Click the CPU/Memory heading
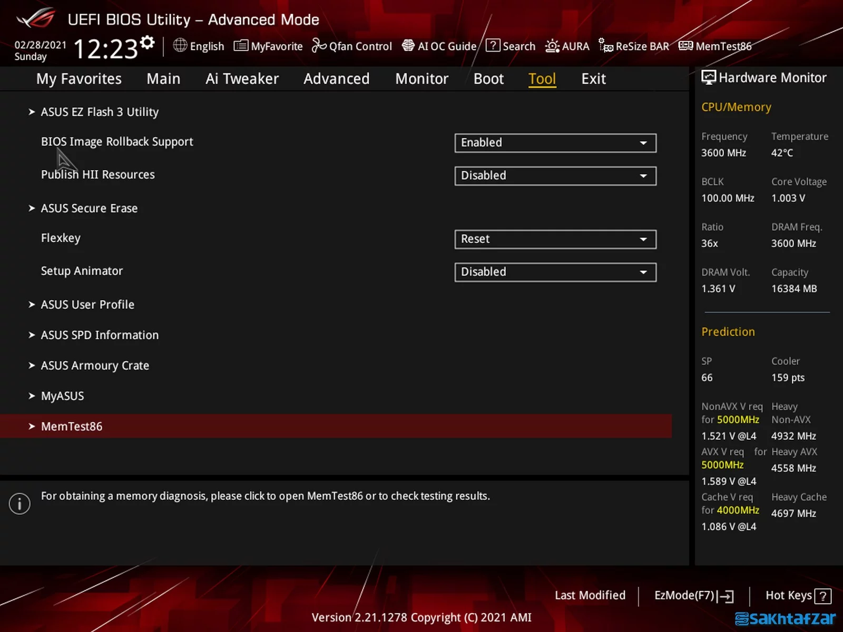Screen dimensions: 843x632 [x=736, y=107]
